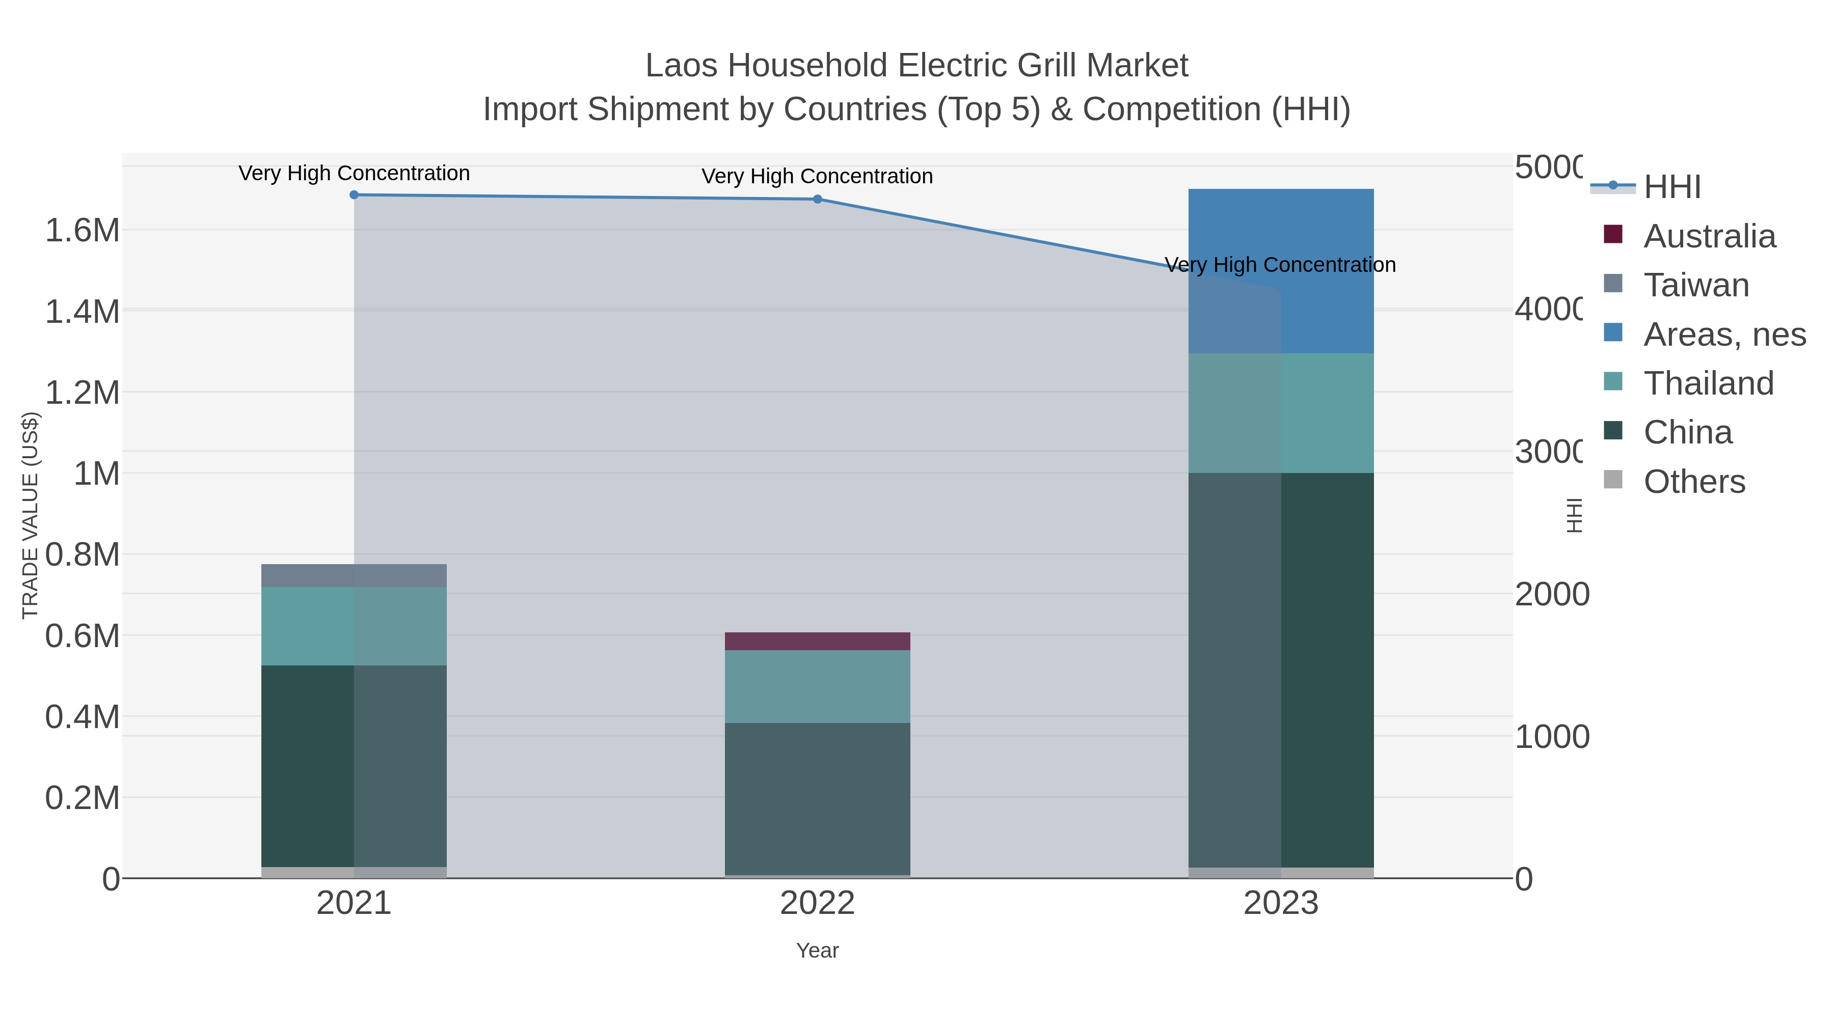Select the Australia bar segment in 2022
This screenshot has width=1834, height=1031.
pyautogui.click(x=817, y=641)
